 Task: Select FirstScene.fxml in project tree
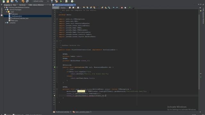(17, 16)
